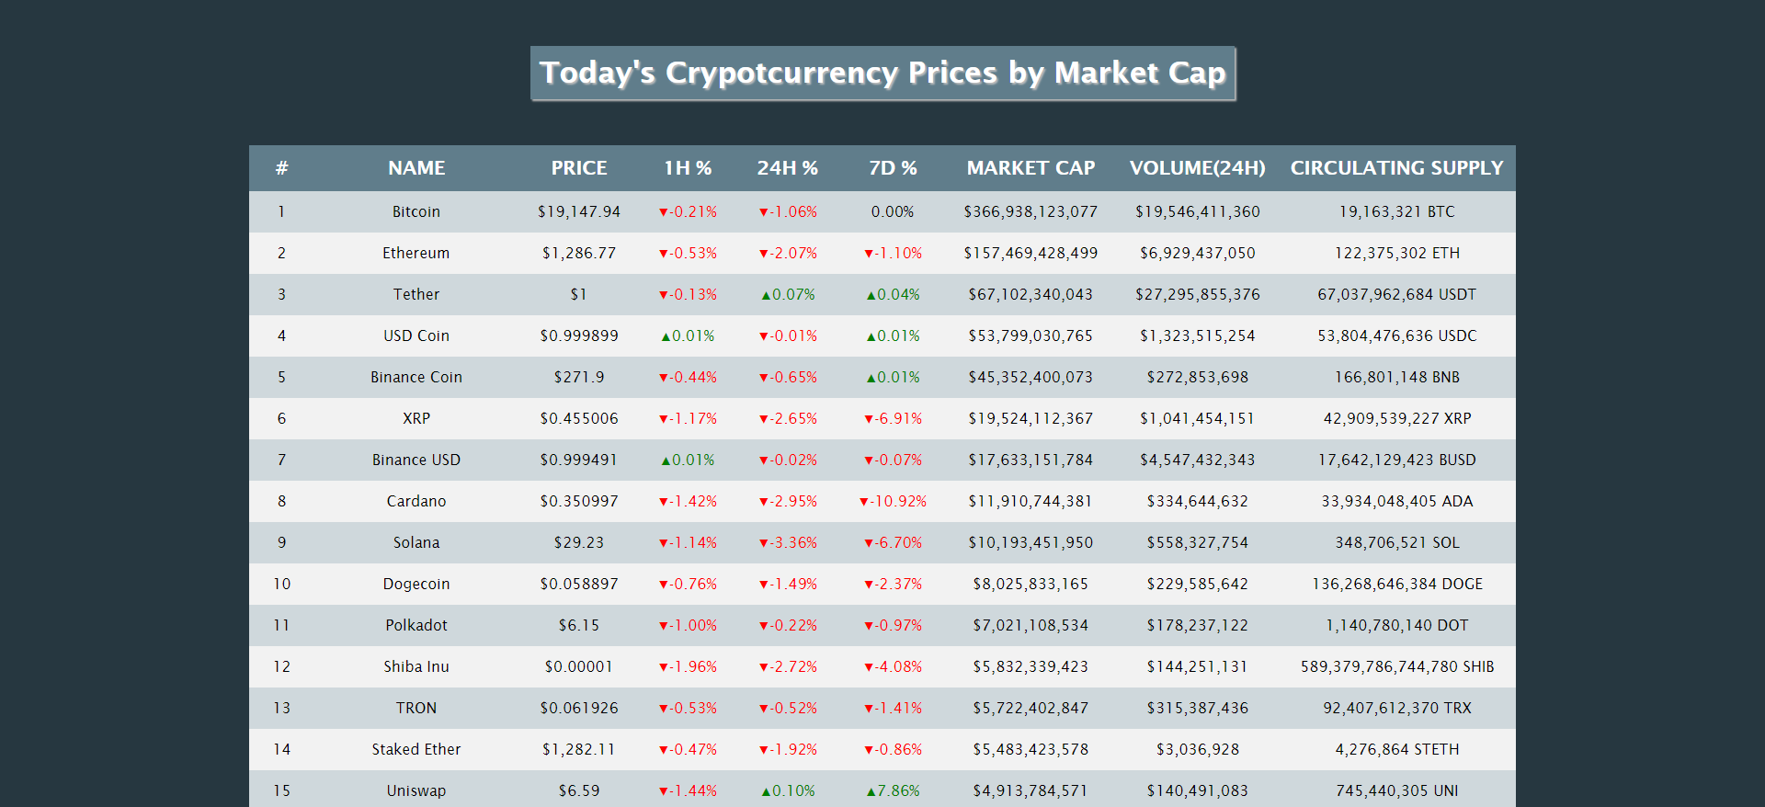Click TRON's 24h volume value
This screenshot has height=807, width=1765.
[x=1197, y=708]
